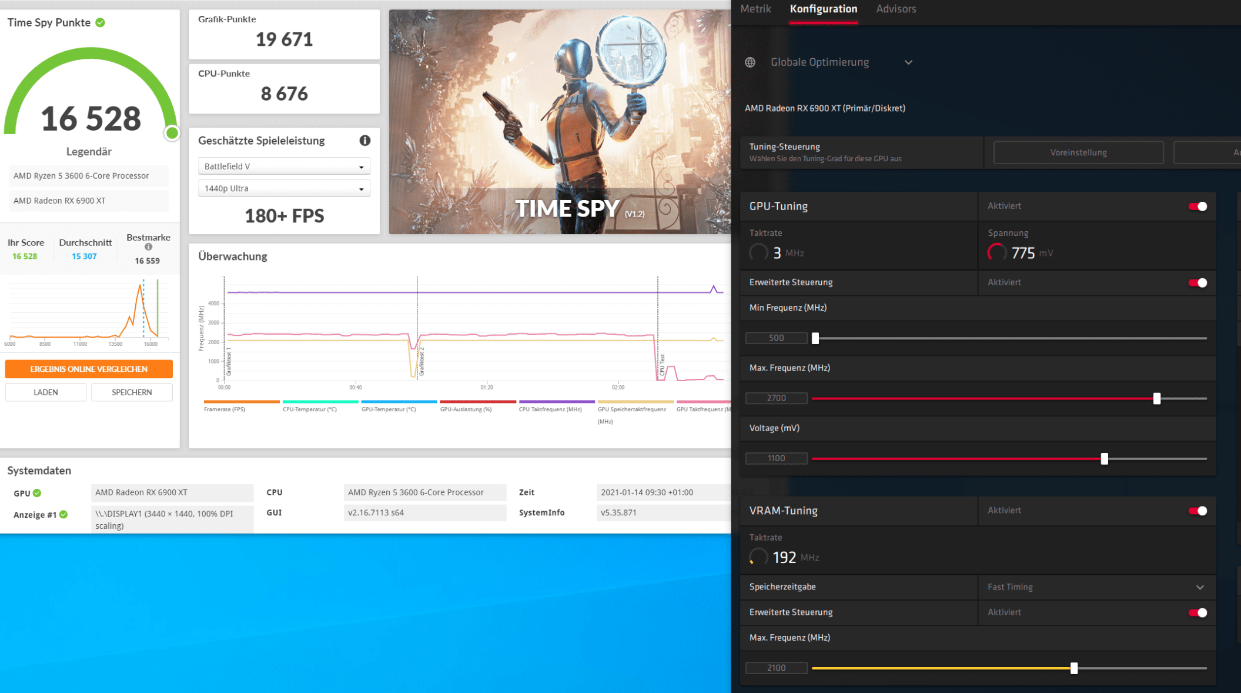
Task: Click the CPU-Punkte score 8 676
Action: pyautogui.click(x=284, y=94)
